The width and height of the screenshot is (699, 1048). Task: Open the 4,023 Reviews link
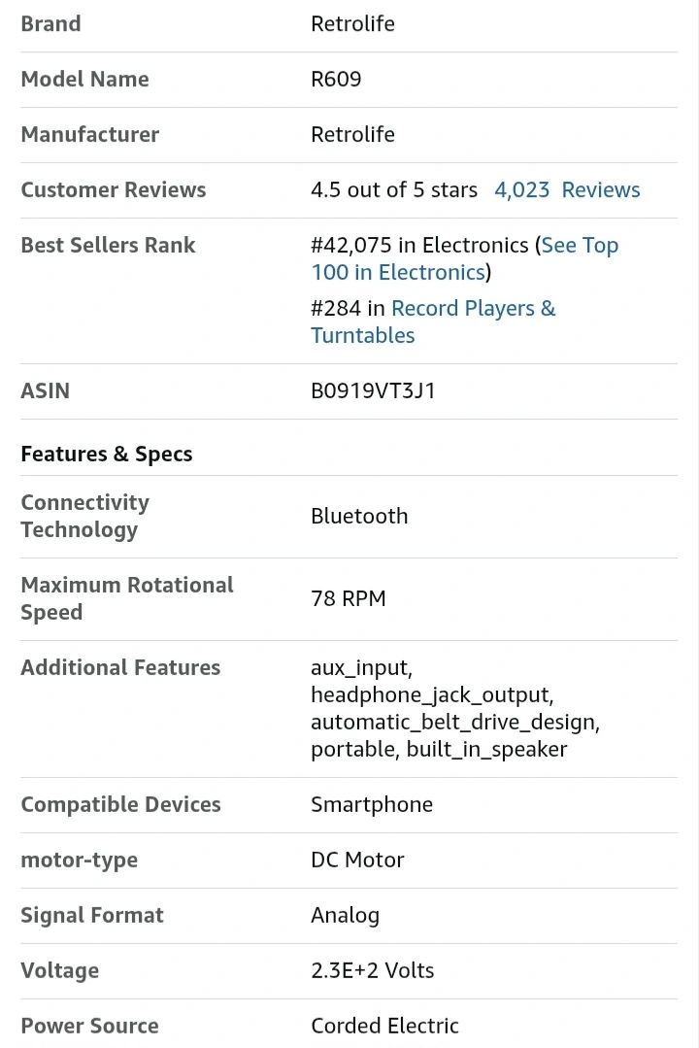click(567, 189)
